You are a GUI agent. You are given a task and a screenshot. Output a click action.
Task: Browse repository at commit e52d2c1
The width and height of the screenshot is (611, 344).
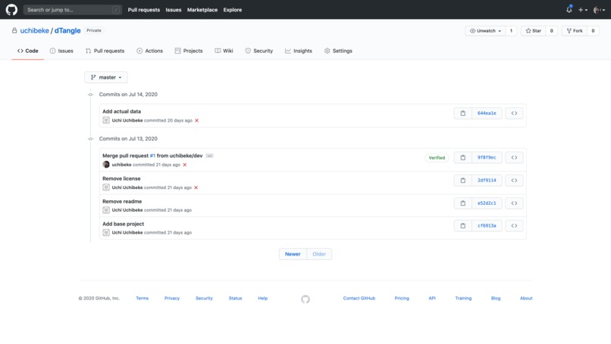pyautogui.click(x=514, y=203)
